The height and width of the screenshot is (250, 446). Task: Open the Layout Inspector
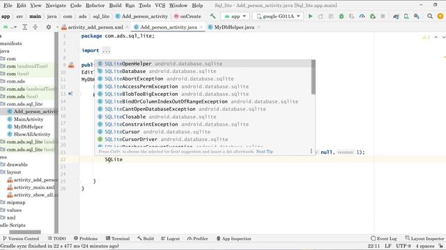[x=424, y=239]
